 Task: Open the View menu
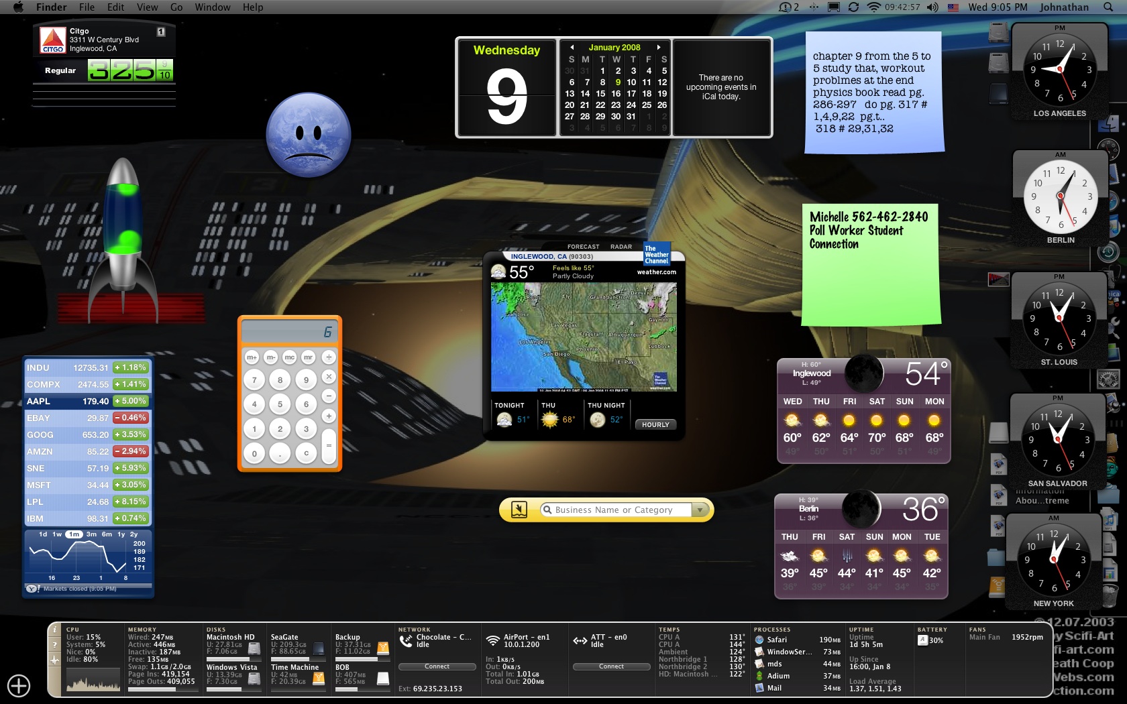tap(147, 7)
